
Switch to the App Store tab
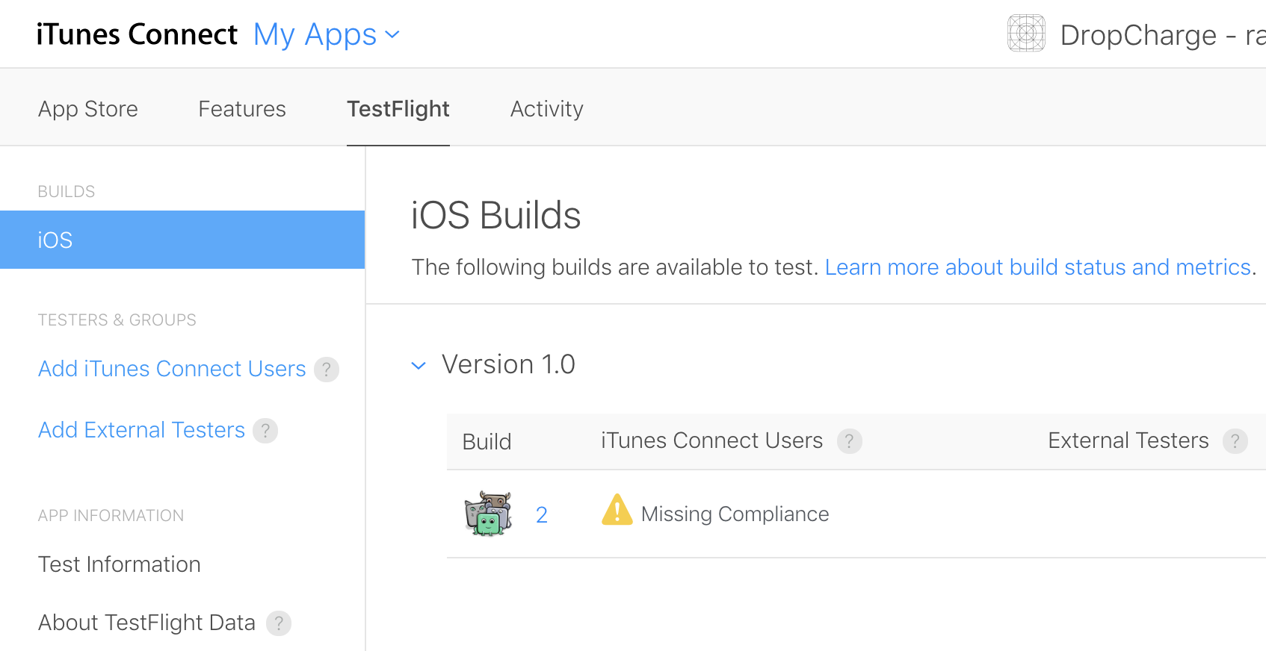[x=88, y=109]
